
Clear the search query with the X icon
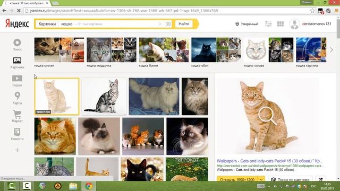click(160, 24)
